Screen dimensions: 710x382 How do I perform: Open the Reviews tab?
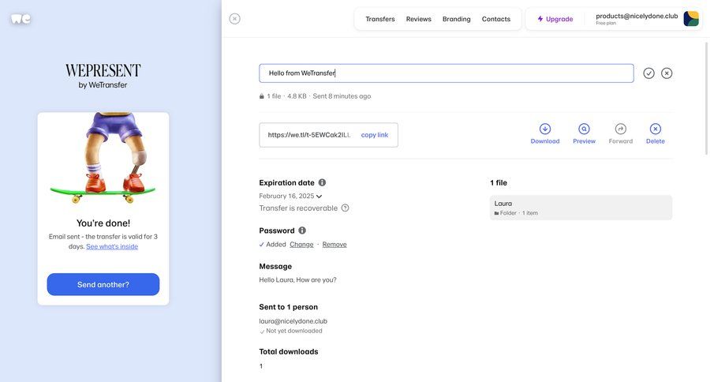[418, 19]
